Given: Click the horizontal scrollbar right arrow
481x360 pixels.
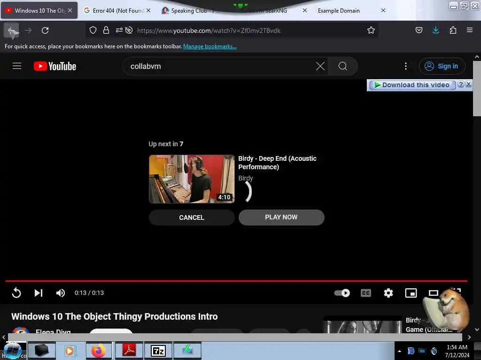Looking at the screenshot, I should 469,337.
